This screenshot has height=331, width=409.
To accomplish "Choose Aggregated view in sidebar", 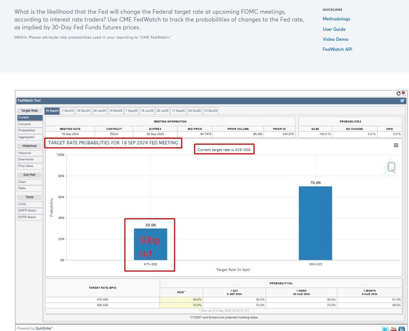I will tap(26, 137).
